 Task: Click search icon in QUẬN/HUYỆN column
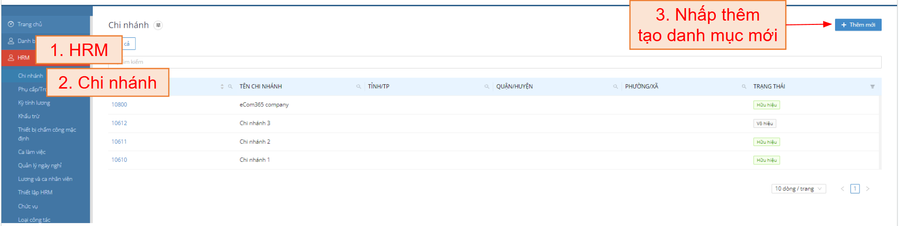[x=615, y=87]
